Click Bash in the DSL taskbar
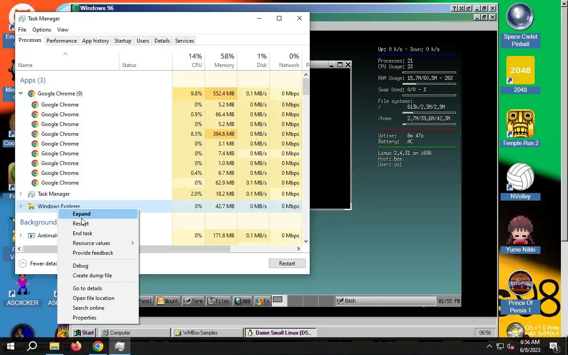 (385, 301)
